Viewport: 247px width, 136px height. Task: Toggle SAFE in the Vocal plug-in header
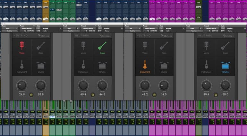(38, 31)
